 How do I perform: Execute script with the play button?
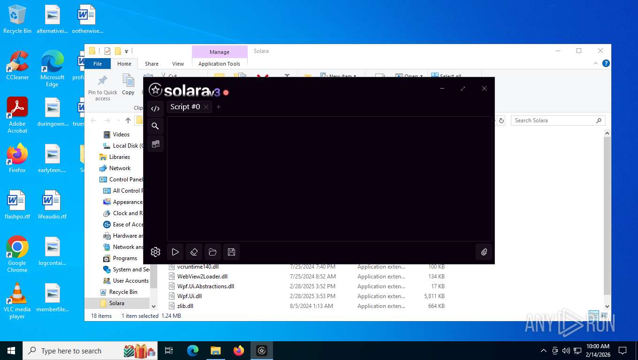click(175, 252)
